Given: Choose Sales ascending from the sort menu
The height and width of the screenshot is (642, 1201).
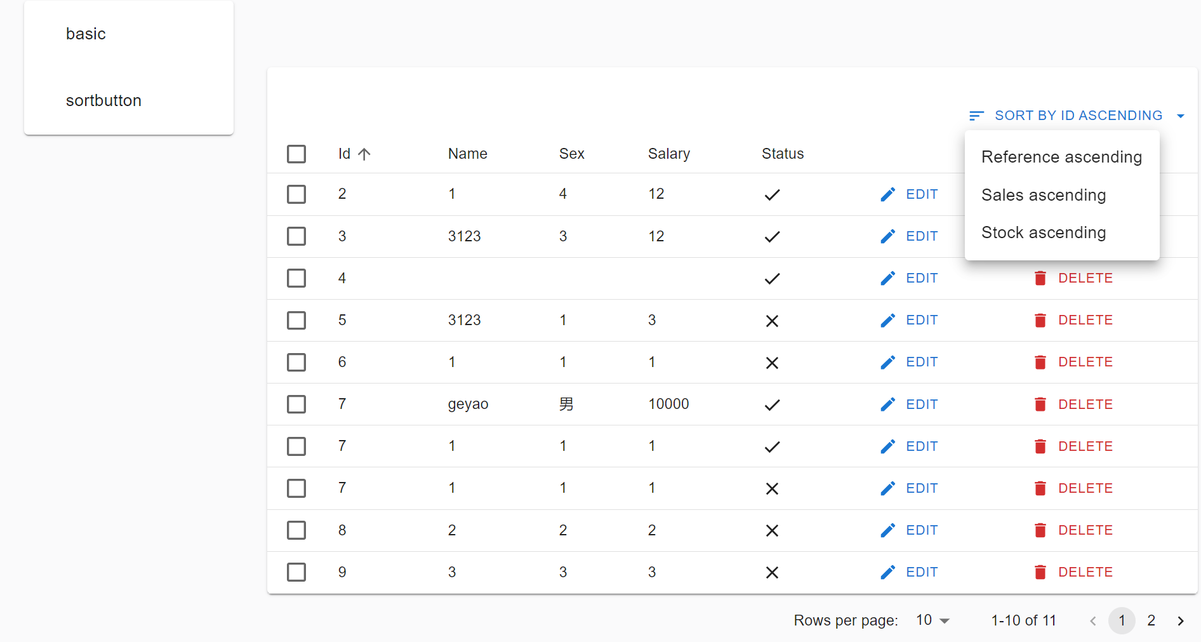Looking at the screenshot, I should [1044, 195].
